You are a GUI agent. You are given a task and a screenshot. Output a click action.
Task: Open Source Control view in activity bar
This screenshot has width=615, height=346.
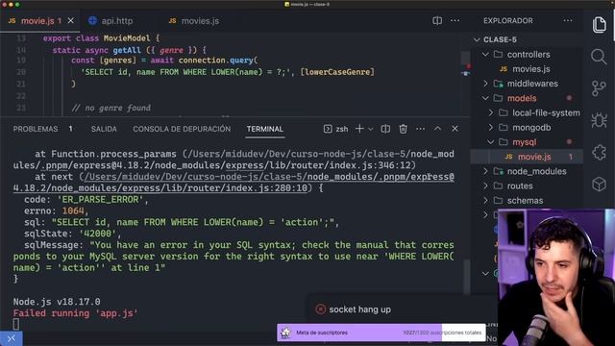point(599,88)
